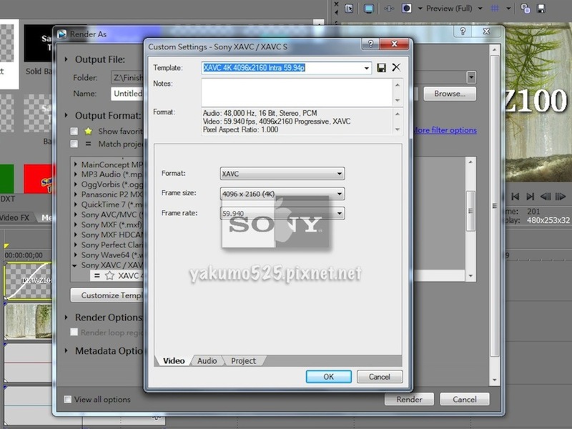Click the Folder path field in Render As

point(128,78)
